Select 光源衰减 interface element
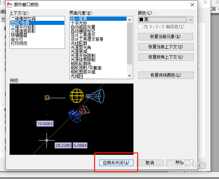The width and height of the screenshot is (219, 179). click(98, 51)
